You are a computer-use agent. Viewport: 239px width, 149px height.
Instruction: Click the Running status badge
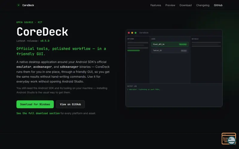pyautogui.click(x=183, y=44)
